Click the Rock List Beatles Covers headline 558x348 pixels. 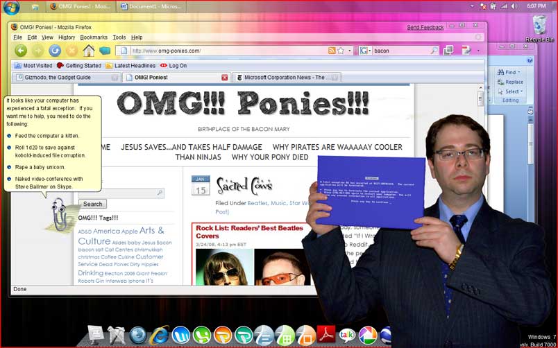tap(249, 232)
